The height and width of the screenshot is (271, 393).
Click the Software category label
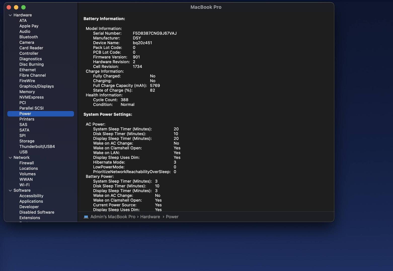22,190
